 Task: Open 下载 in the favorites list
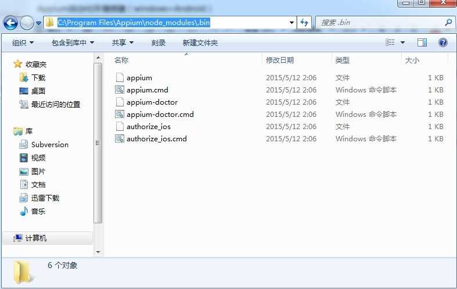point(38,78)
